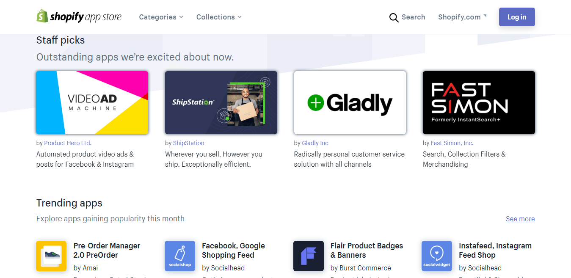Screen dimensions: 571x278
Task: Follow the Gladly Inc developer link
Action: (315, 143)
